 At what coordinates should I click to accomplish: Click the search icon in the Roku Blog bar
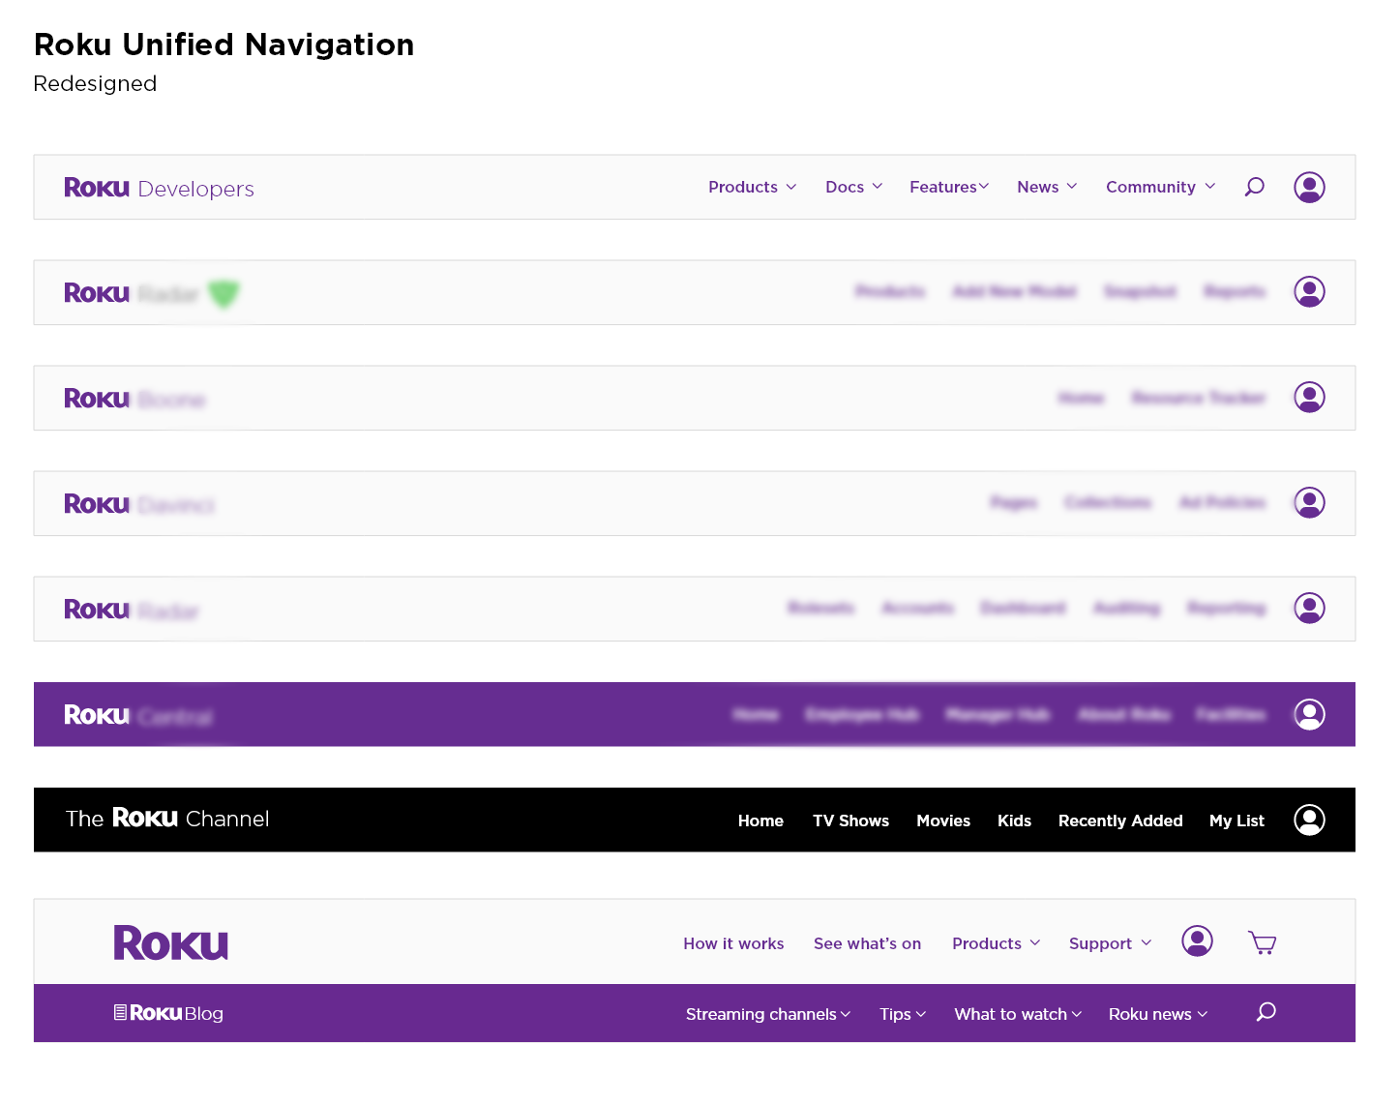[x=1266, y=1012]
